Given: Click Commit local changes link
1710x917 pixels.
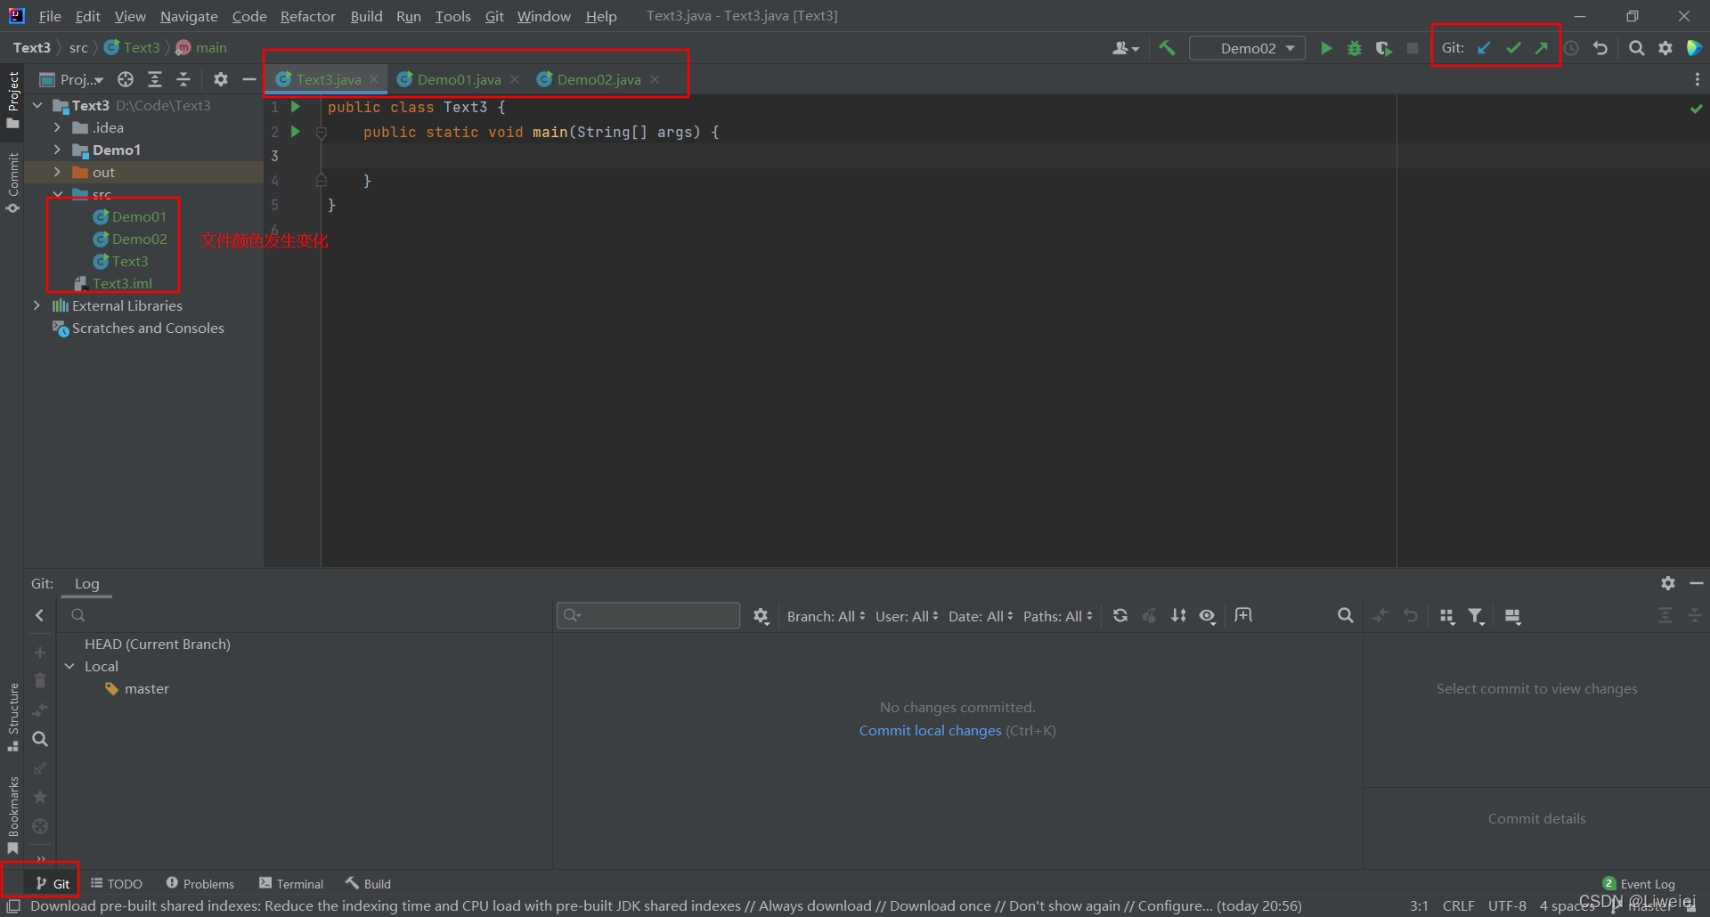Looking at the screenshot, I should coord(931,730).
